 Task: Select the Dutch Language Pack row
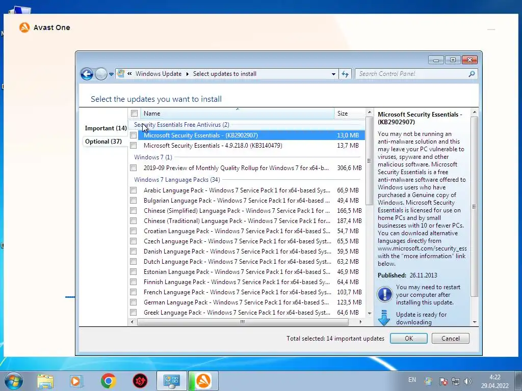coord(246,262)
